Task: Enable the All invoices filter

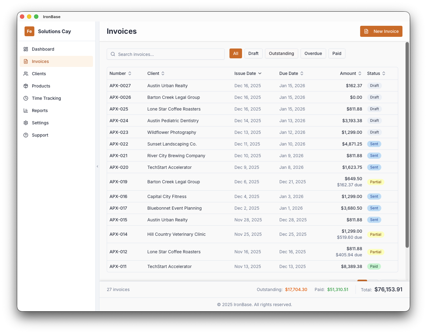Action: click(236, 53)
